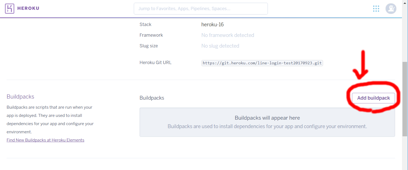408x170 pixels.
Task: Click the page vertical scrollbar thumb
Action: coord(405,99)
